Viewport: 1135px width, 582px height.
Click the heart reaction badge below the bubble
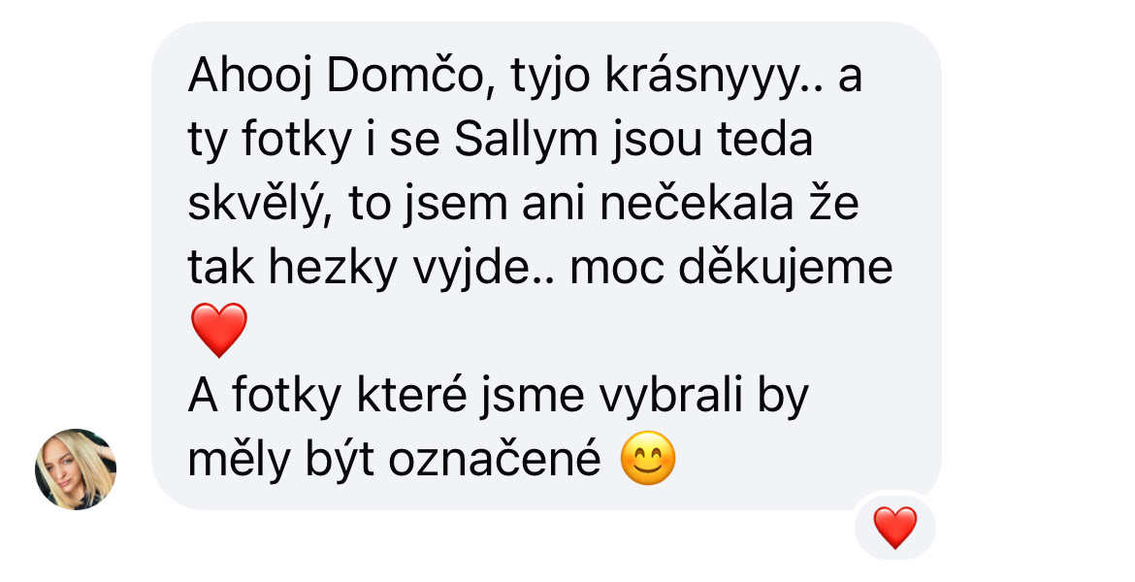tap(895, 527)
